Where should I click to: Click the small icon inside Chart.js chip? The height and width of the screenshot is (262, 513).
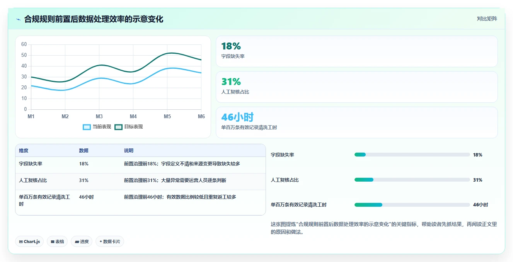click(x=20, y=242)
